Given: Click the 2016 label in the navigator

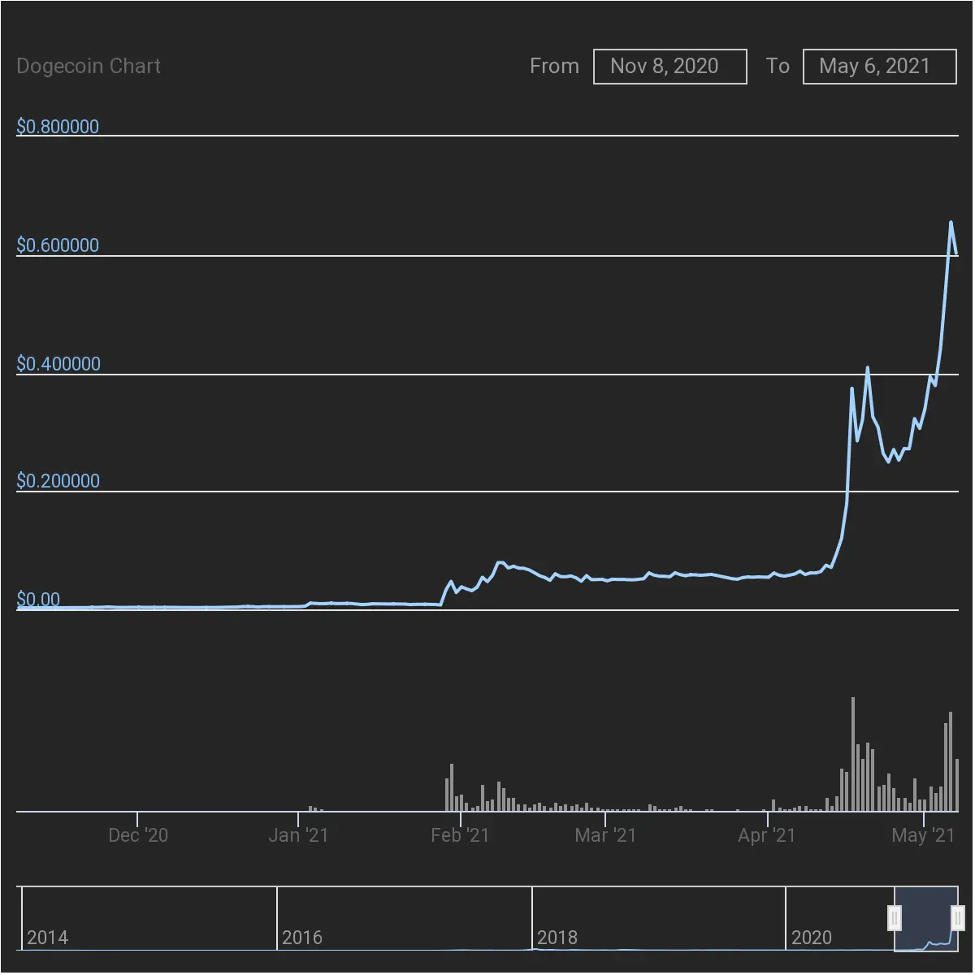Looking at the screenshot, I should (x=302, y=938).
